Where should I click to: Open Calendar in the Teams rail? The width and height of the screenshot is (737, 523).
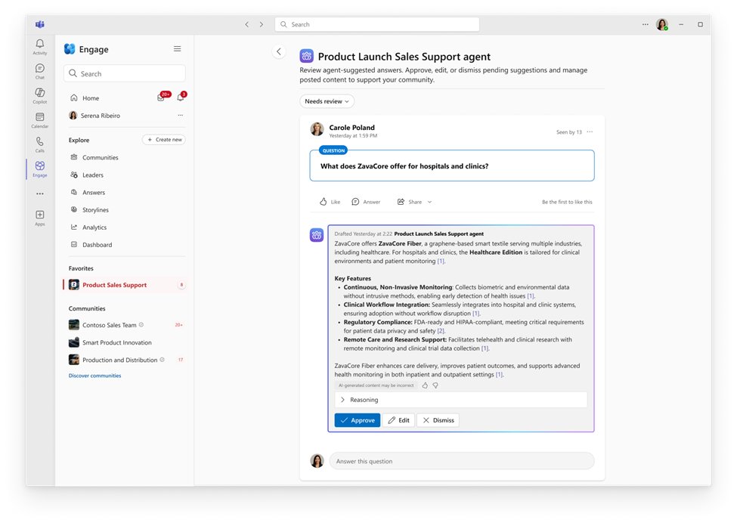40,120
